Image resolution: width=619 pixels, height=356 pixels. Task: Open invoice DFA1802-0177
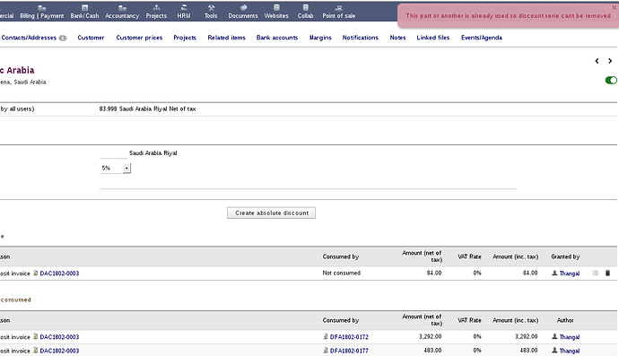click(349, 351)
